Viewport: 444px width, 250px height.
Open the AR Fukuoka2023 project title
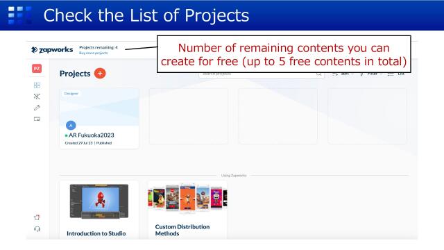pos(91,135)
